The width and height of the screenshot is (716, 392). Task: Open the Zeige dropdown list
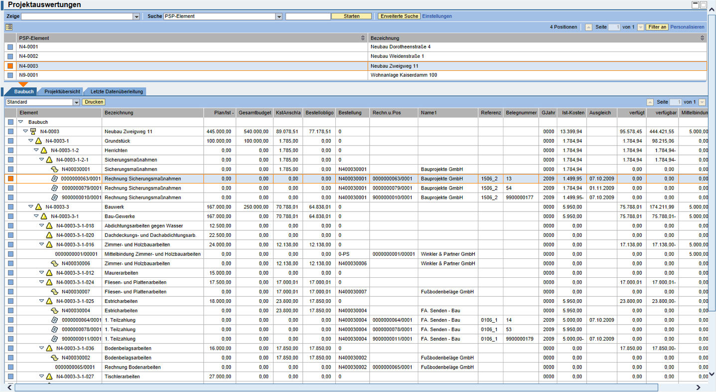[x=136, y=16]
